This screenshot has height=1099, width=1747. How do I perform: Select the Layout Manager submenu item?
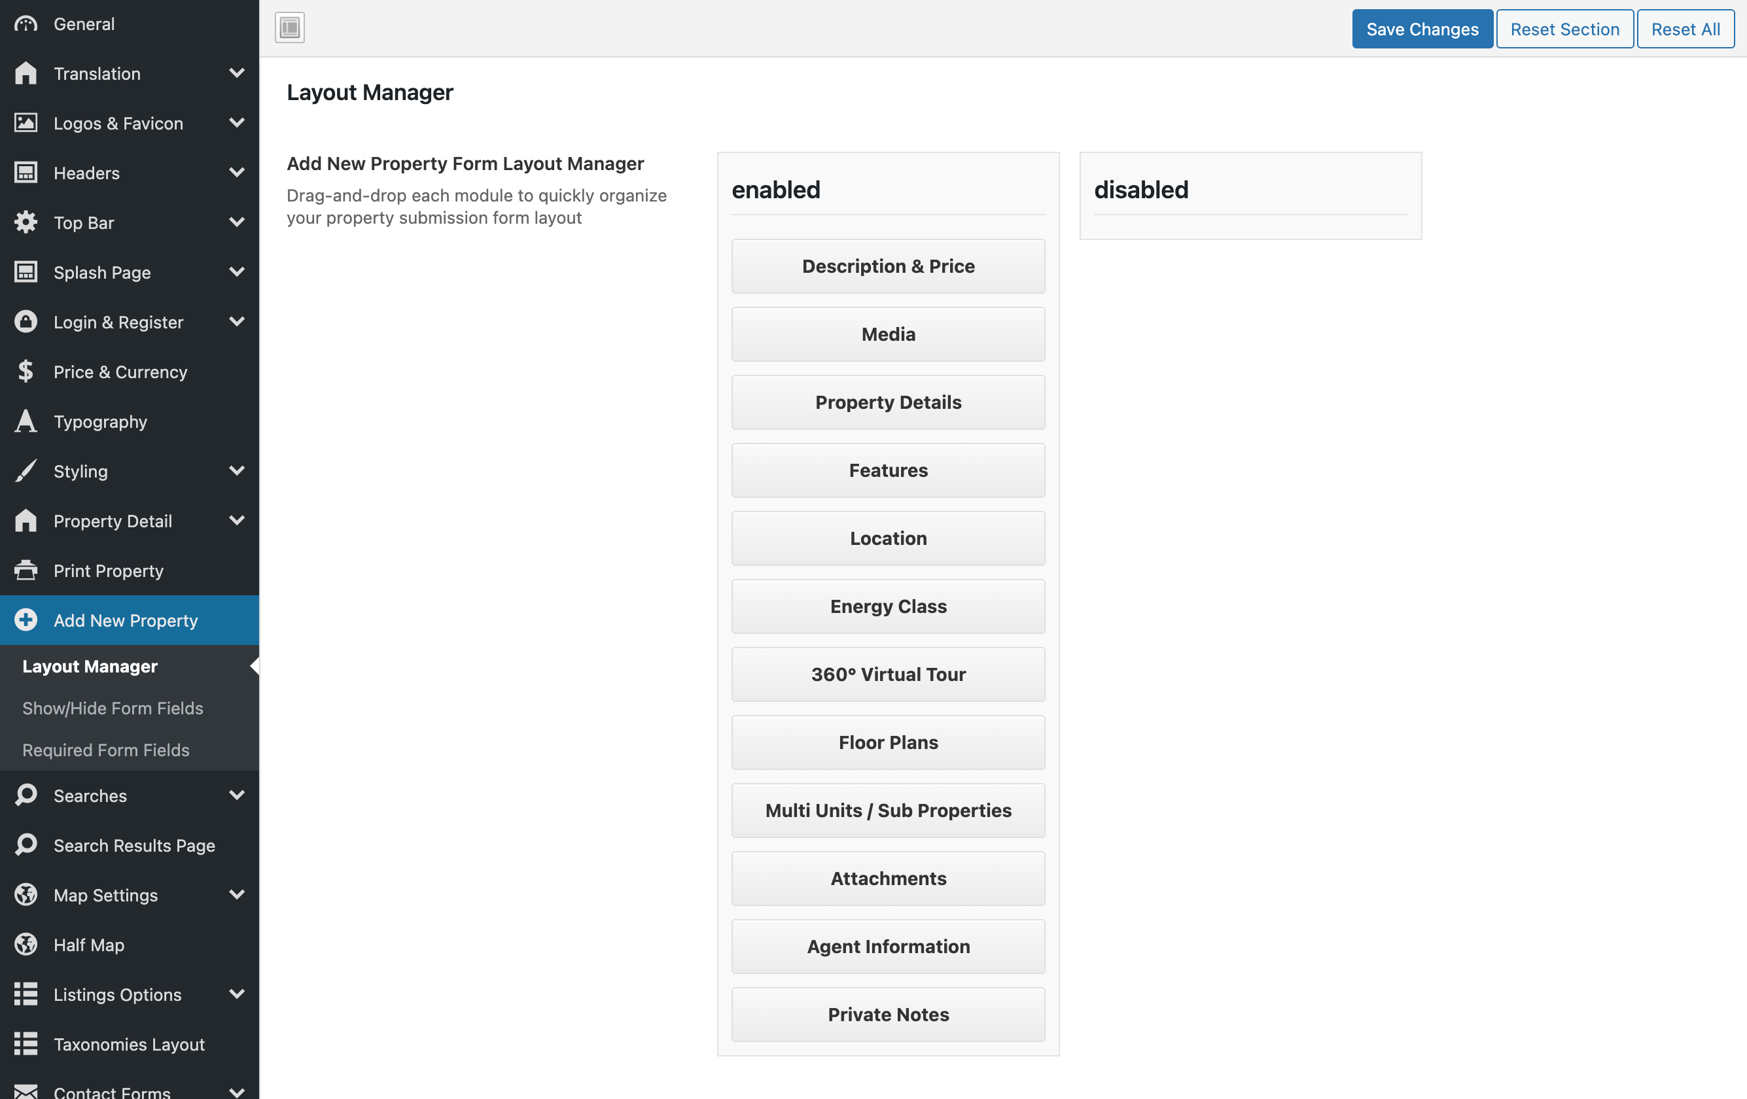pos(89,666)
